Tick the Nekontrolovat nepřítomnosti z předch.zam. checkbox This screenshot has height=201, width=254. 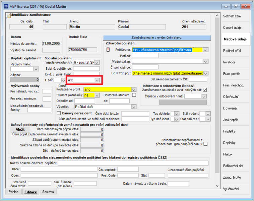205,144
